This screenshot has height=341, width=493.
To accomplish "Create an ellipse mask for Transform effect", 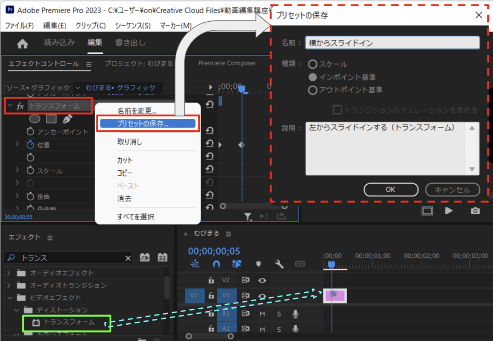I will (35, 119).
